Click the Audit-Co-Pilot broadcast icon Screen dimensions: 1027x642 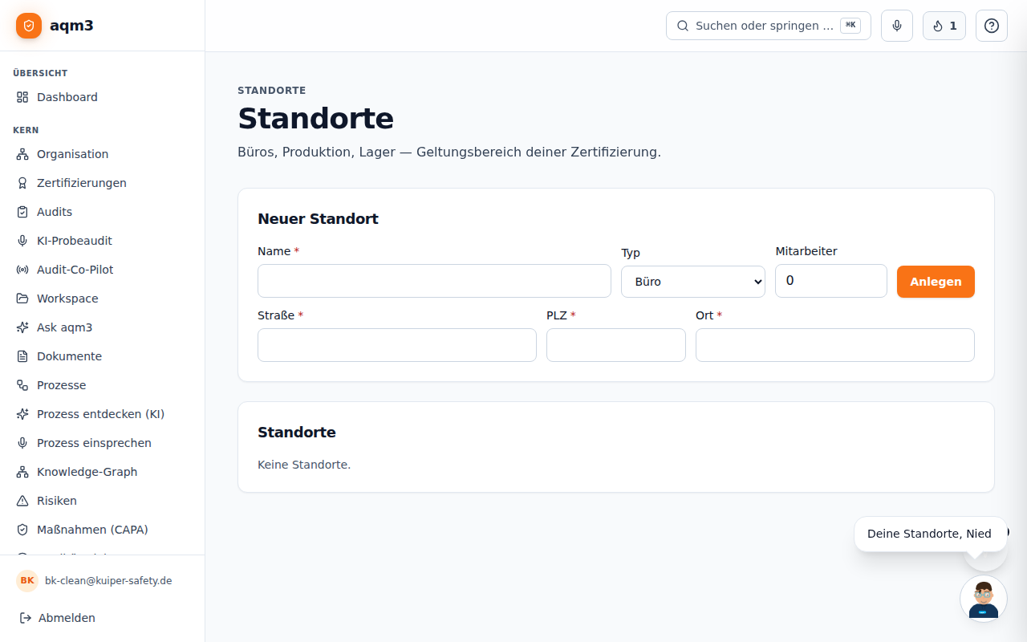(x=22, y=270)
